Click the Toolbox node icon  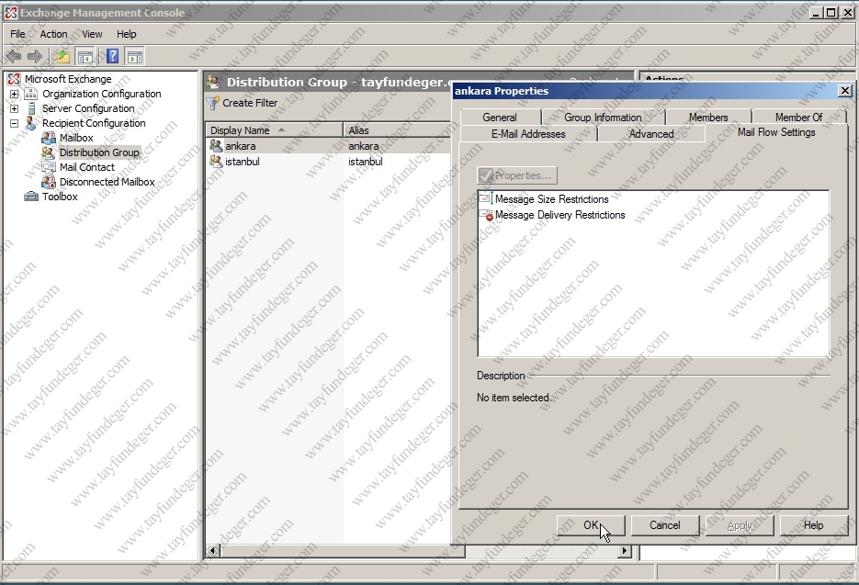click(31, 197)
